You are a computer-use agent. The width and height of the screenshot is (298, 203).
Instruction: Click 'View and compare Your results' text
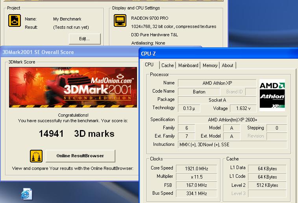point(73,168)
